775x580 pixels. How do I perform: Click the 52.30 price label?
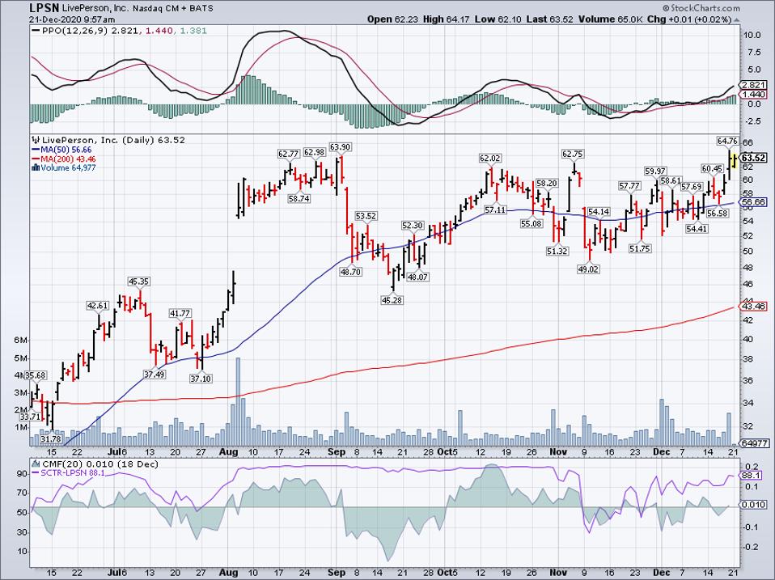click(x=413, y=225)
